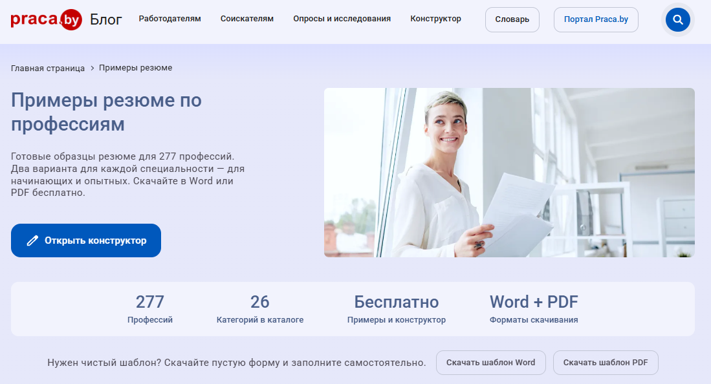
Task: Open the Конструктор menu item
Action: [436, 19]
